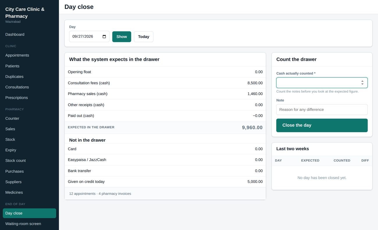Select the Day date input 09/27/2026

[89, 37]
